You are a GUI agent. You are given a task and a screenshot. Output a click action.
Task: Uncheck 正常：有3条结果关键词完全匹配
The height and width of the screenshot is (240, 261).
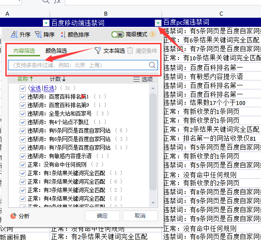pyautogui.click(x=23, y=190)
